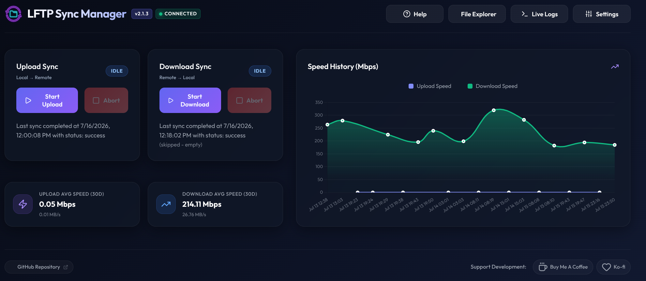Click the heart icon on Ko-fi button
This screenshot has width=646, height=281.
[x=606, y=267]
